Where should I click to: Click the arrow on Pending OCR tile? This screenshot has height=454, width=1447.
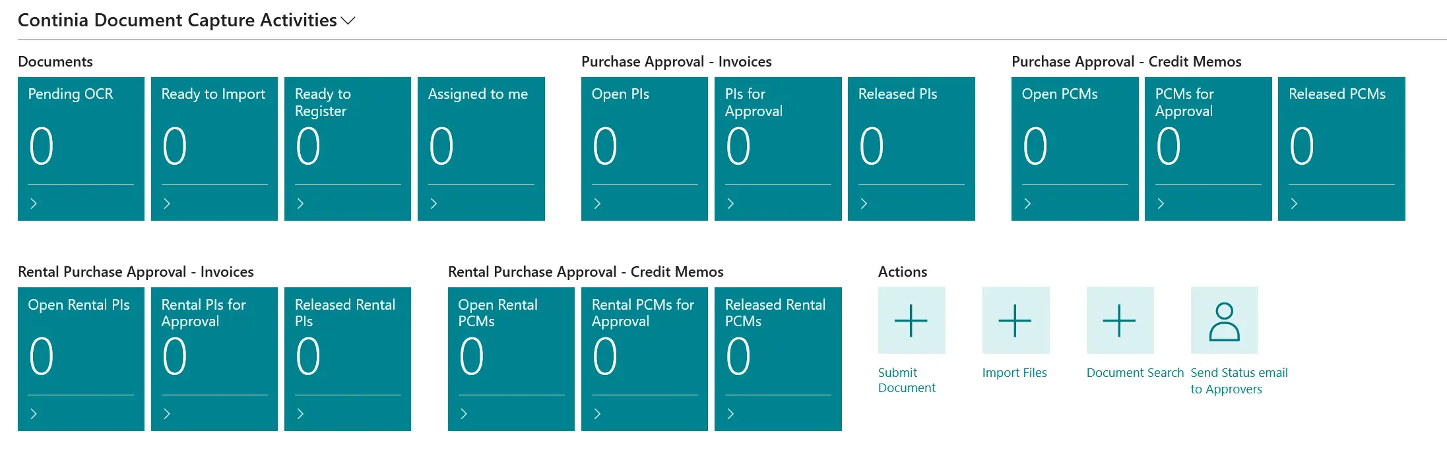coord(34,204)
